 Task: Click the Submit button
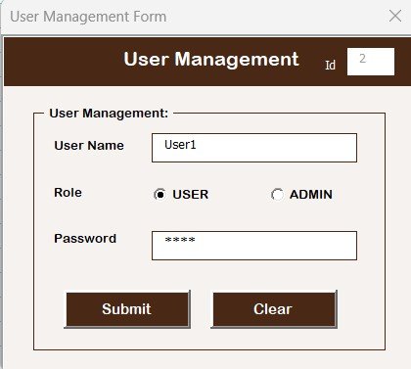click(x=127, y=309)
